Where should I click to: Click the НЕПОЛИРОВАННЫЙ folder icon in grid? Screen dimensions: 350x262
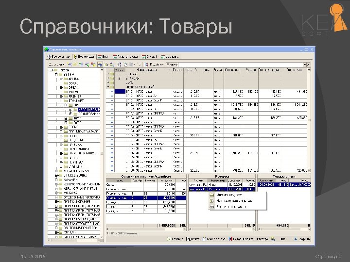[x=112, y=87]
